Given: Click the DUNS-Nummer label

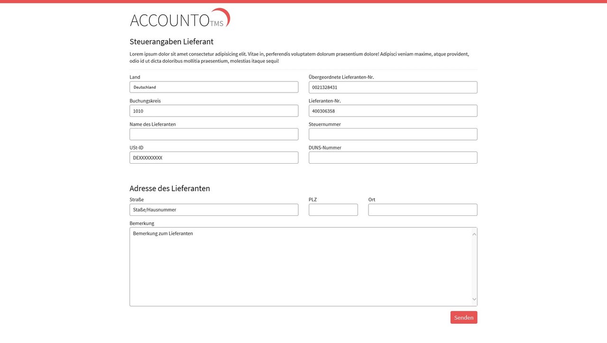Looking at the screenshot, I should pos(325,148).
